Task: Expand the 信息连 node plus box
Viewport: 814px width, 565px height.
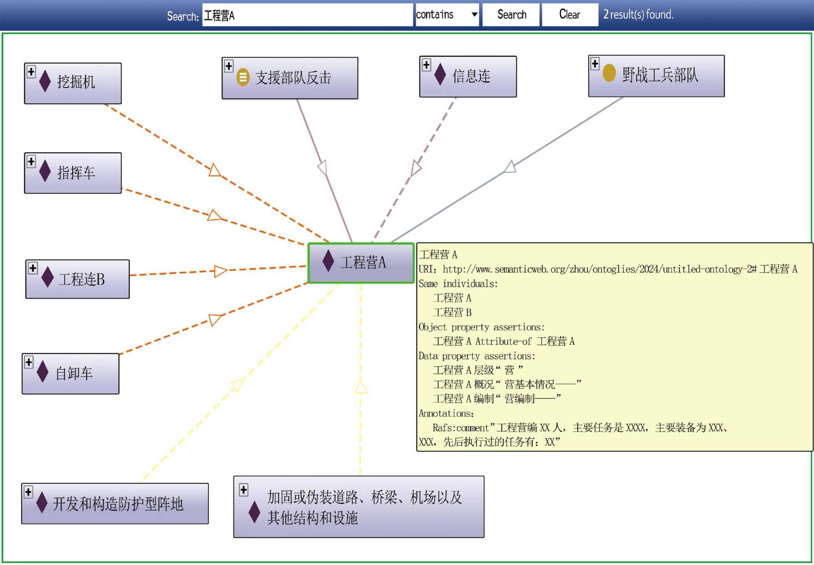Action: click(426, 65)
